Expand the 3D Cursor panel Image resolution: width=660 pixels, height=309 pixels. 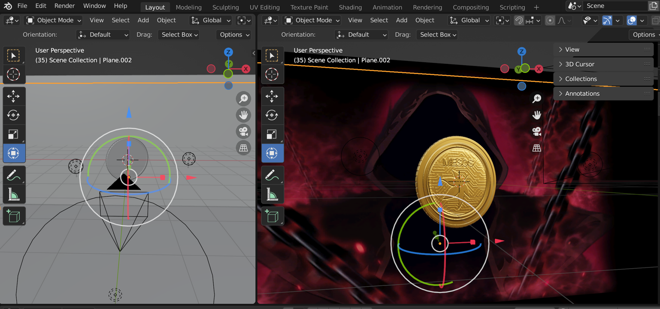[x=579, y=64]
